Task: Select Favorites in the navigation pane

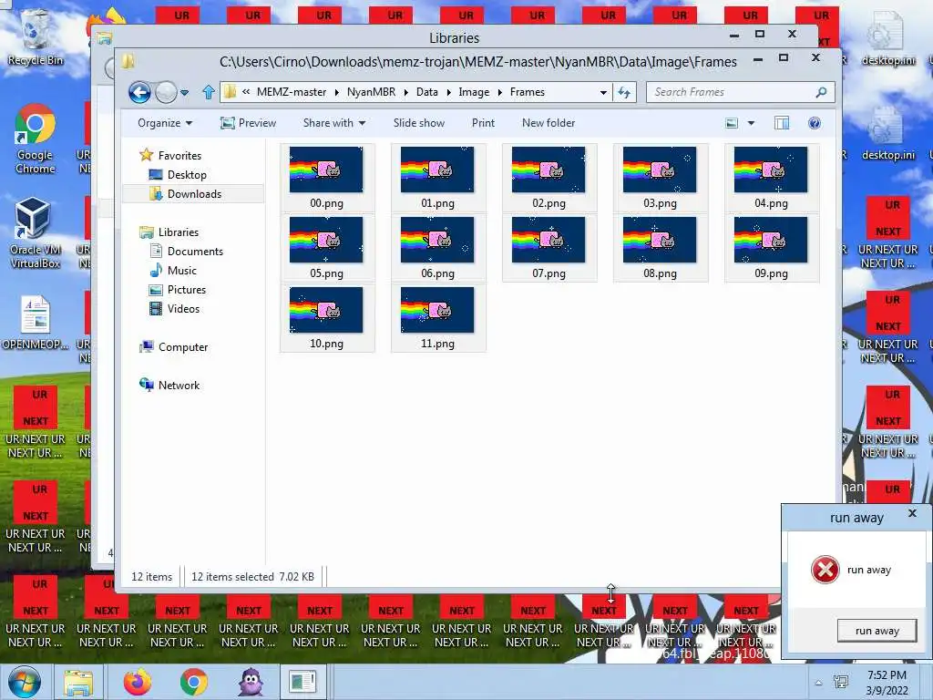Action: [170, 155]
